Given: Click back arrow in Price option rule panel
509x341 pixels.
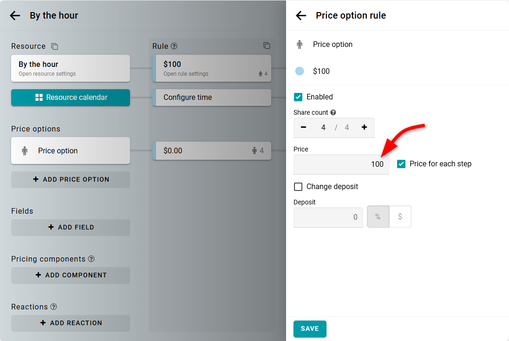Looking at the screenshot, I should tap(301, 16).
